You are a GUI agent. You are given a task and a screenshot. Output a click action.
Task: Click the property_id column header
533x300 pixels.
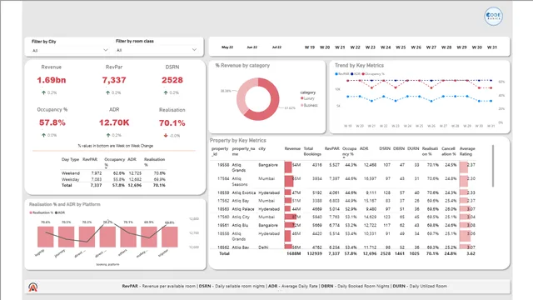click(x=220, y=152)
